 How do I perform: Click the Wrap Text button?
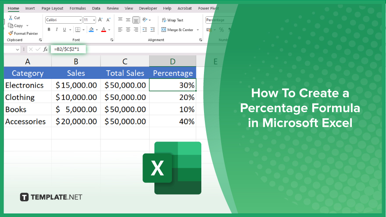tap(172, 20)
